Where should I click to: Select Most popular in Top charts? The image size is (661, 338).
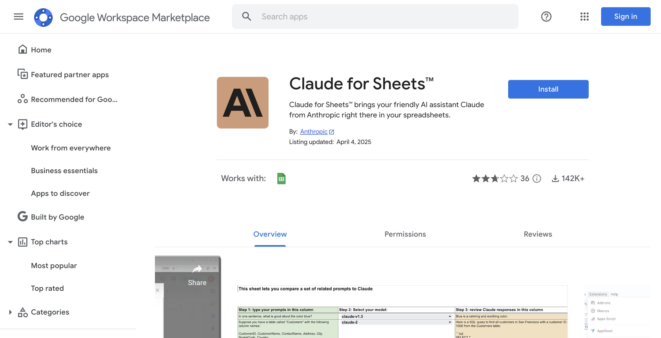[54, 265]
